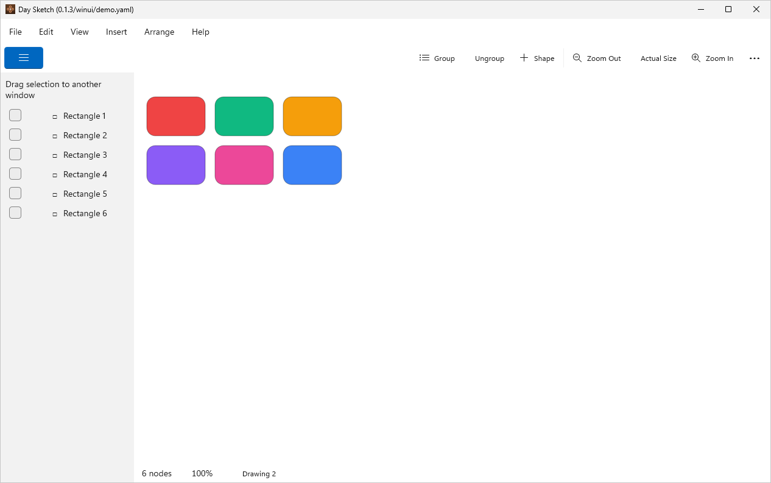
Task: Click the small rectangle icon beside Rectangle 1
Action: point(55,116)
